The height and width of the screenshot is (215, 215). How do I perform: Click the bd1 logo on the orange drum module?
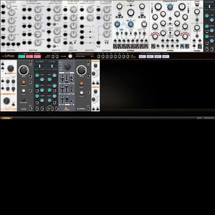8,109
